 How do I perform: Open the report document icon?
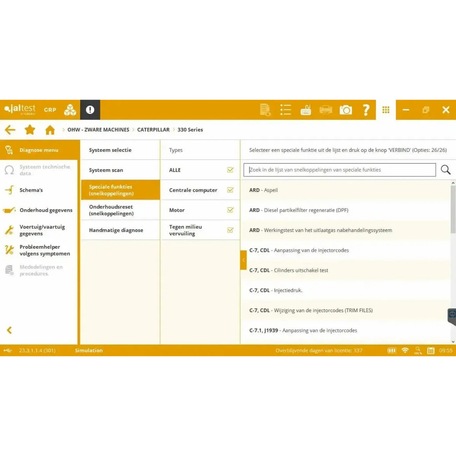click(265, 110)
